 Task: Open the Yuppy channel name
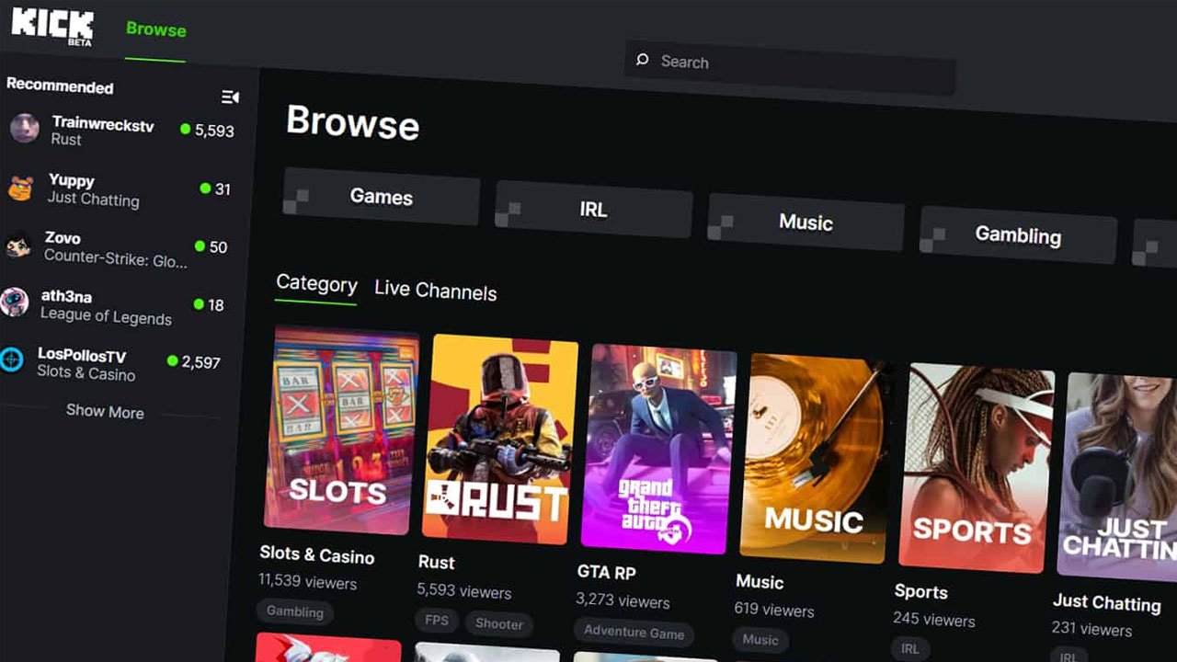72,180
